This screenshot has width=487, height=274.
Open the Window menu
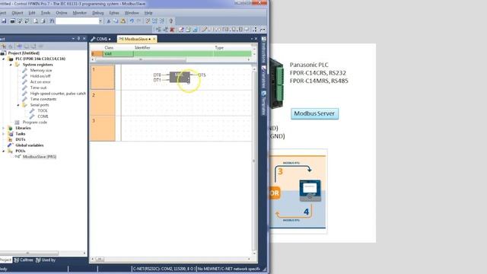[132, 13]
